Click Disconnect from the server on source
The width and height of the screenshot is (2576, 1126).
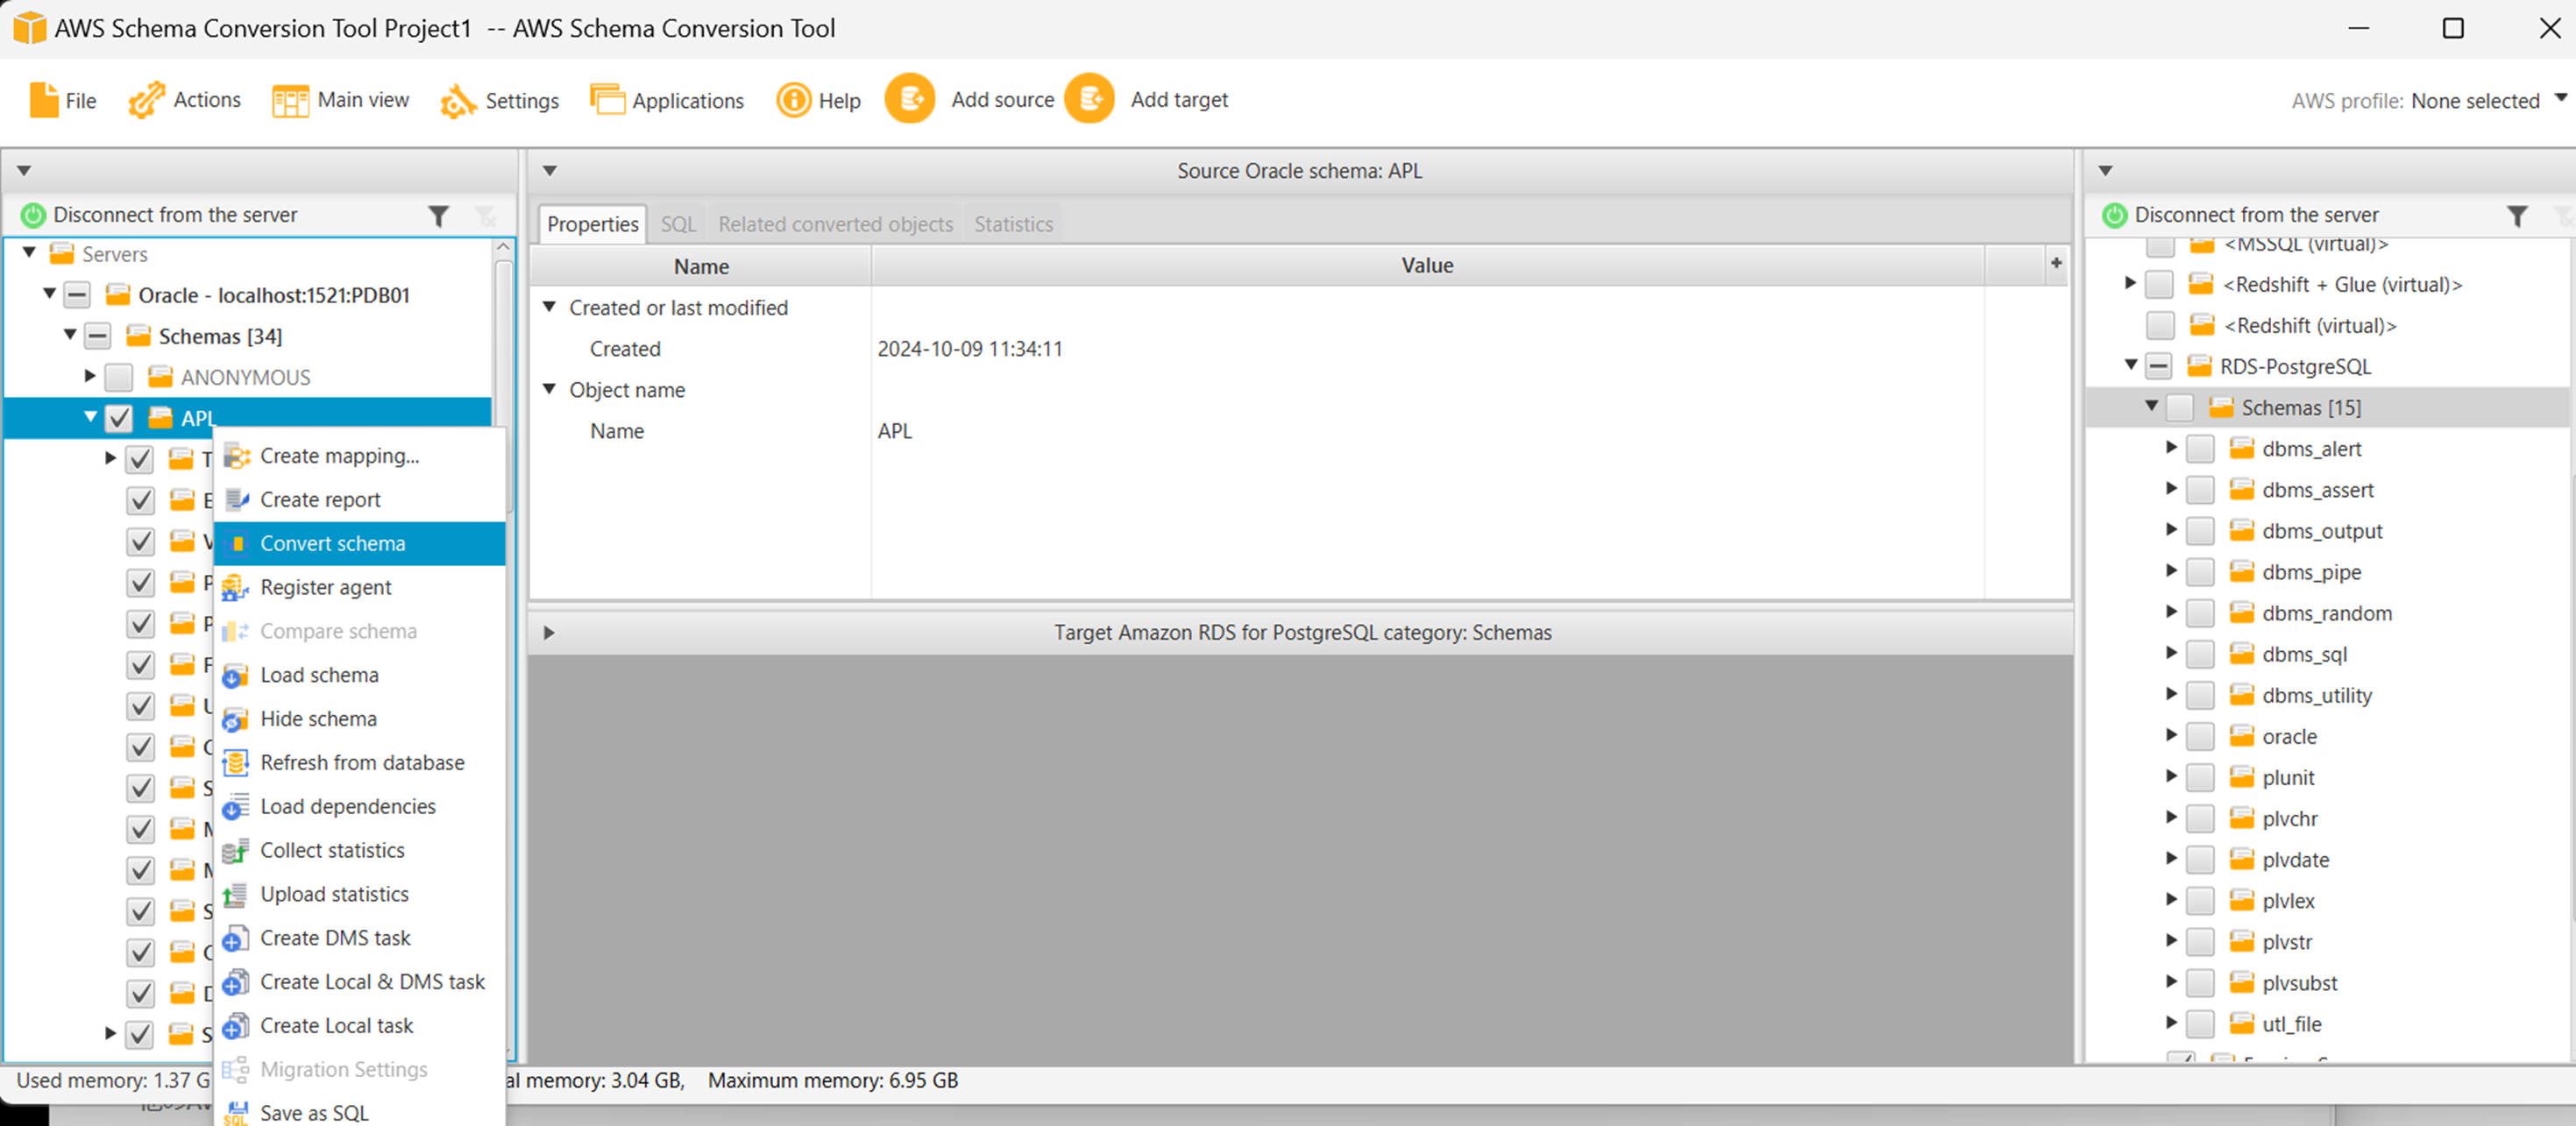pyautogui.click(x=174, y=215)
